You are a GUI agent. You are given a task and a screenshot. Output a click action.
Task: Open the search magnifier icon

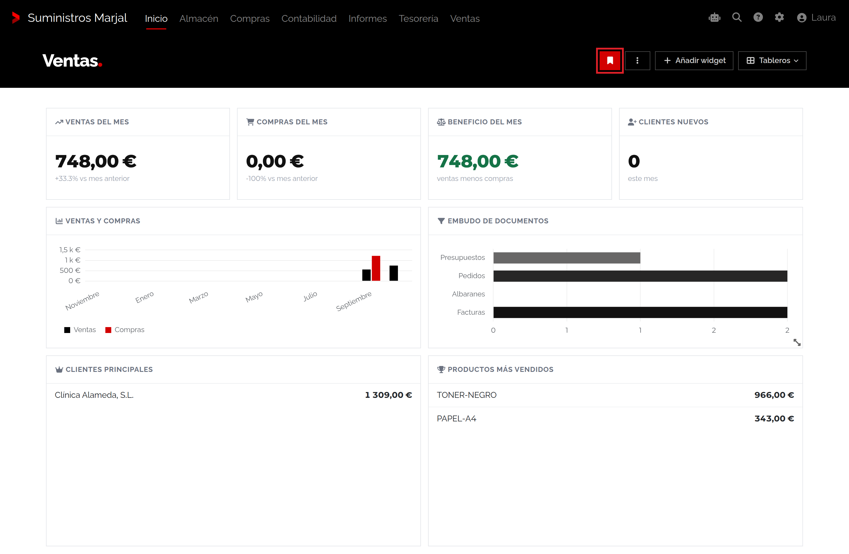(737, 17)
